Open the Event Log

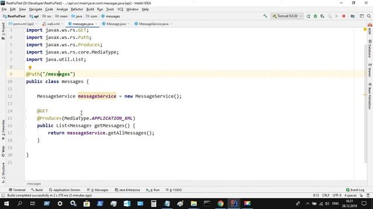(355, 190)
